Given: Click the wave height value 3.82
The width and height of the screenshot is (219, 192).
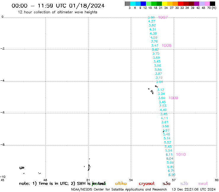Looking at the screenshot, I should pyautogui.click(x=152, y=25).
